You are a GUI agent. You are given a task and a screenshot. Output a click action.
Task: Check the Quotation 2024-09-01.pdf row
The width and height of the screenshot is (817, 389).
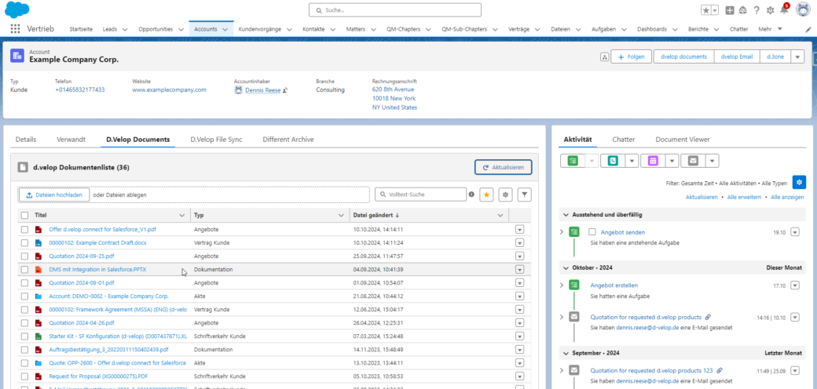point(24,283)
